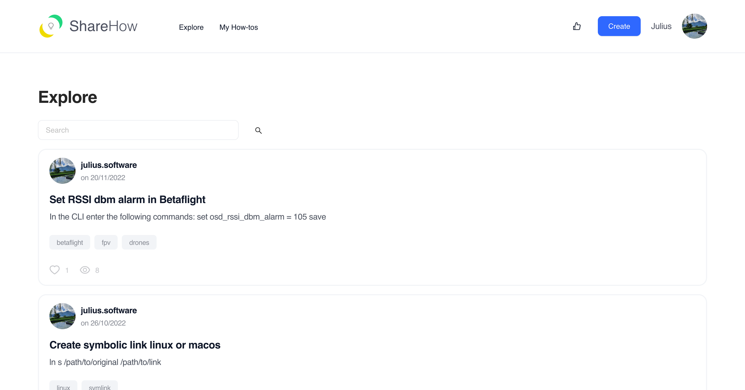Open the Explore navigation item
Viewport: 745px width, 390px height.
point(191,27)
